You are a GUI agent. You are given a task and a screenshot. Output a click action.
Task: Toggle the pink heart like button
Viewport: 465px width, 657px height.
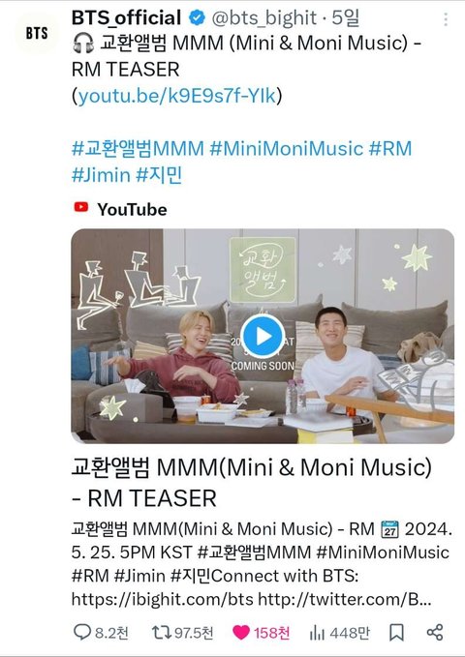pos(241,632)
